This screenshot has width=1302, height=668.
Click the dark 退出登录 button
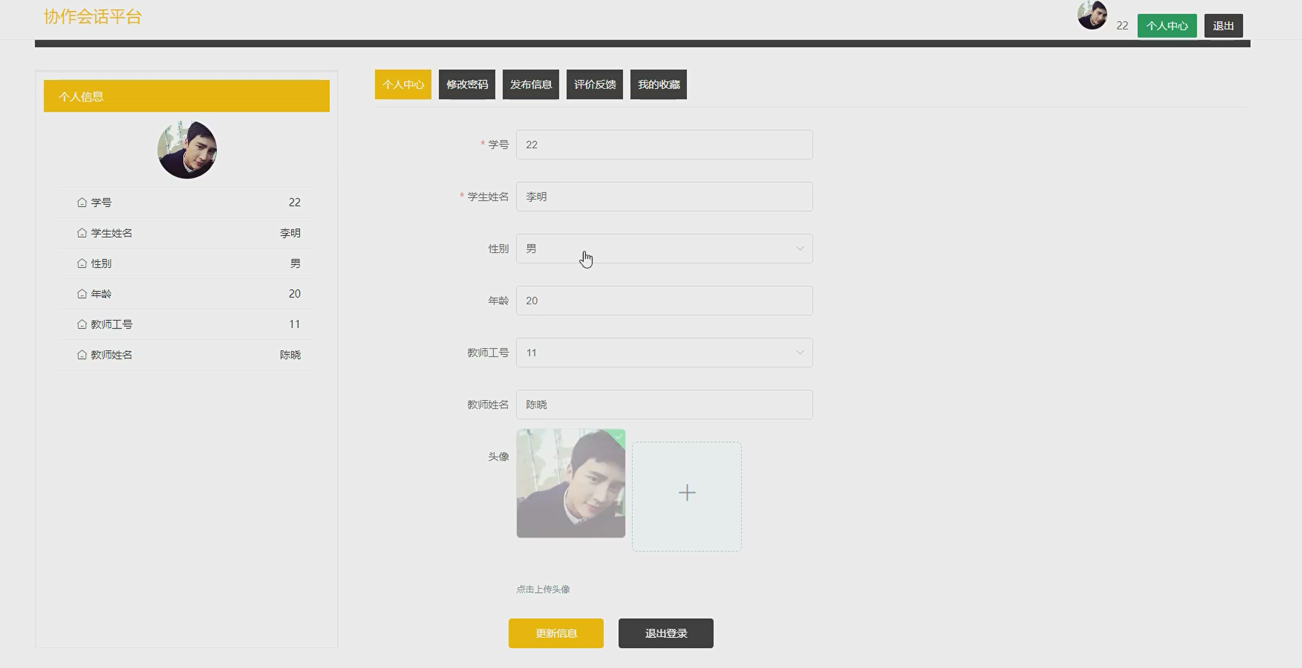tap(666, 633)
